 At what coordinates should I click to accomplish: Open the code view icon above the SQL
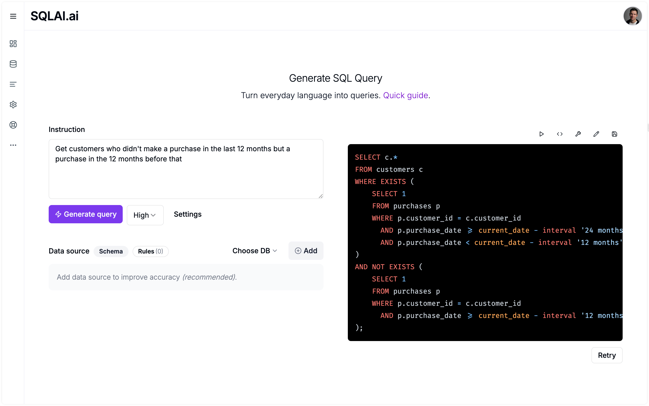pos(560,134)
